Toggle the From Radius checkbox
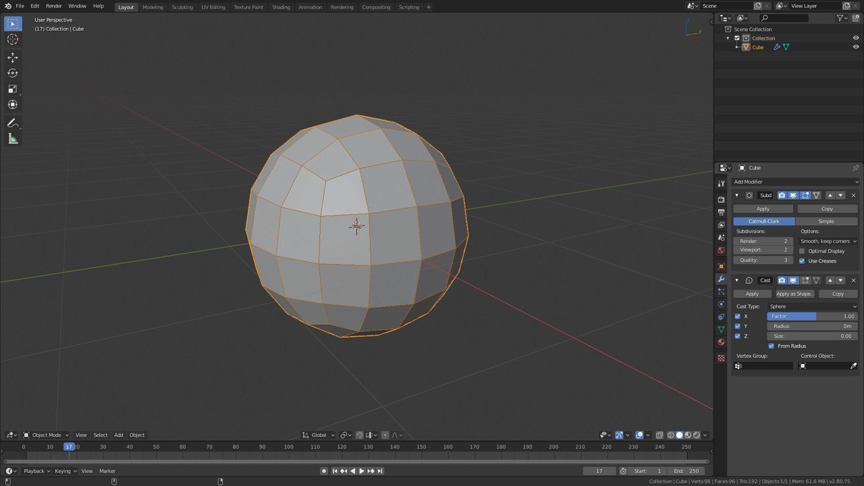Image resolution: width=864 pixels, height=486 pixels. click(772, 346)
